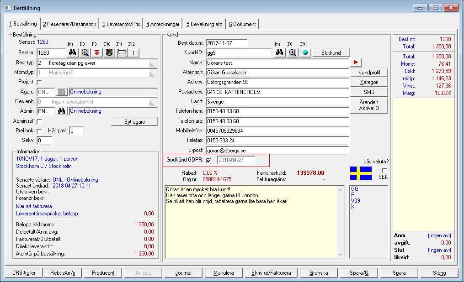Switch to the 5 Bevakning etc. tab
The width and height of the screenshot is (464, 282).
(204, 24)
